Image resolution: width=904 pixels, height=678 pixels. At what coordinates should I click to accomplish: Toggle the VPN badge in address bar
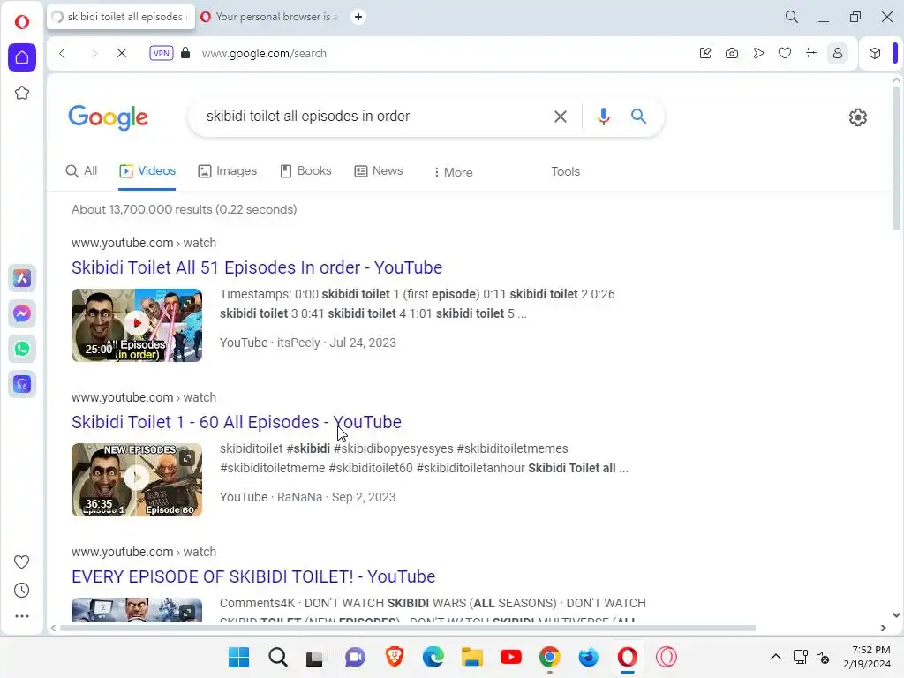pyautogui.click(x=161, y=53)
